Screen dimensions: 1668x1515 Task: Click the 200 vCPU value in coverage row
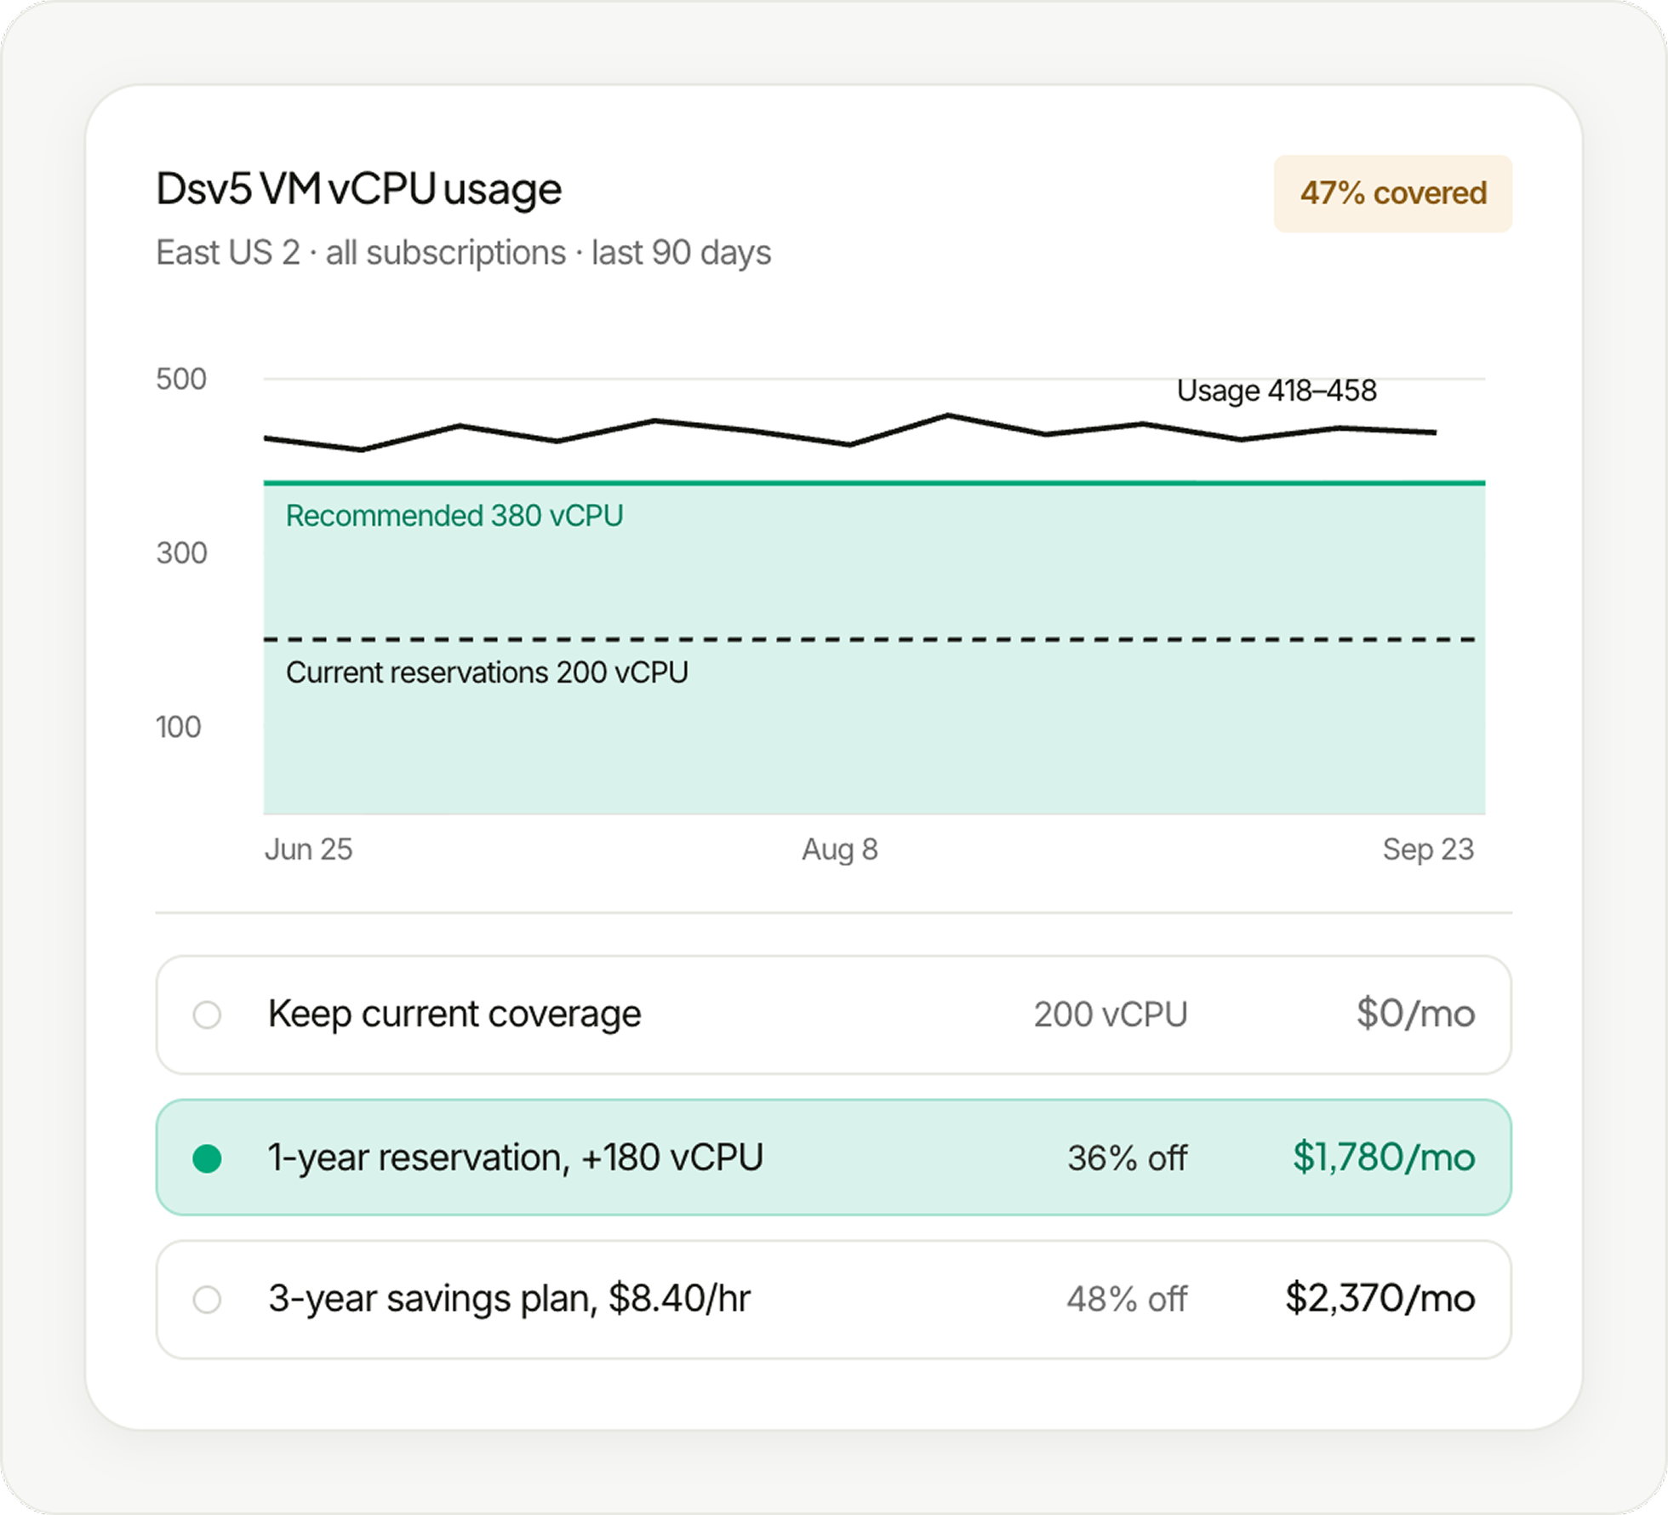click(x=1111, y=1015)
